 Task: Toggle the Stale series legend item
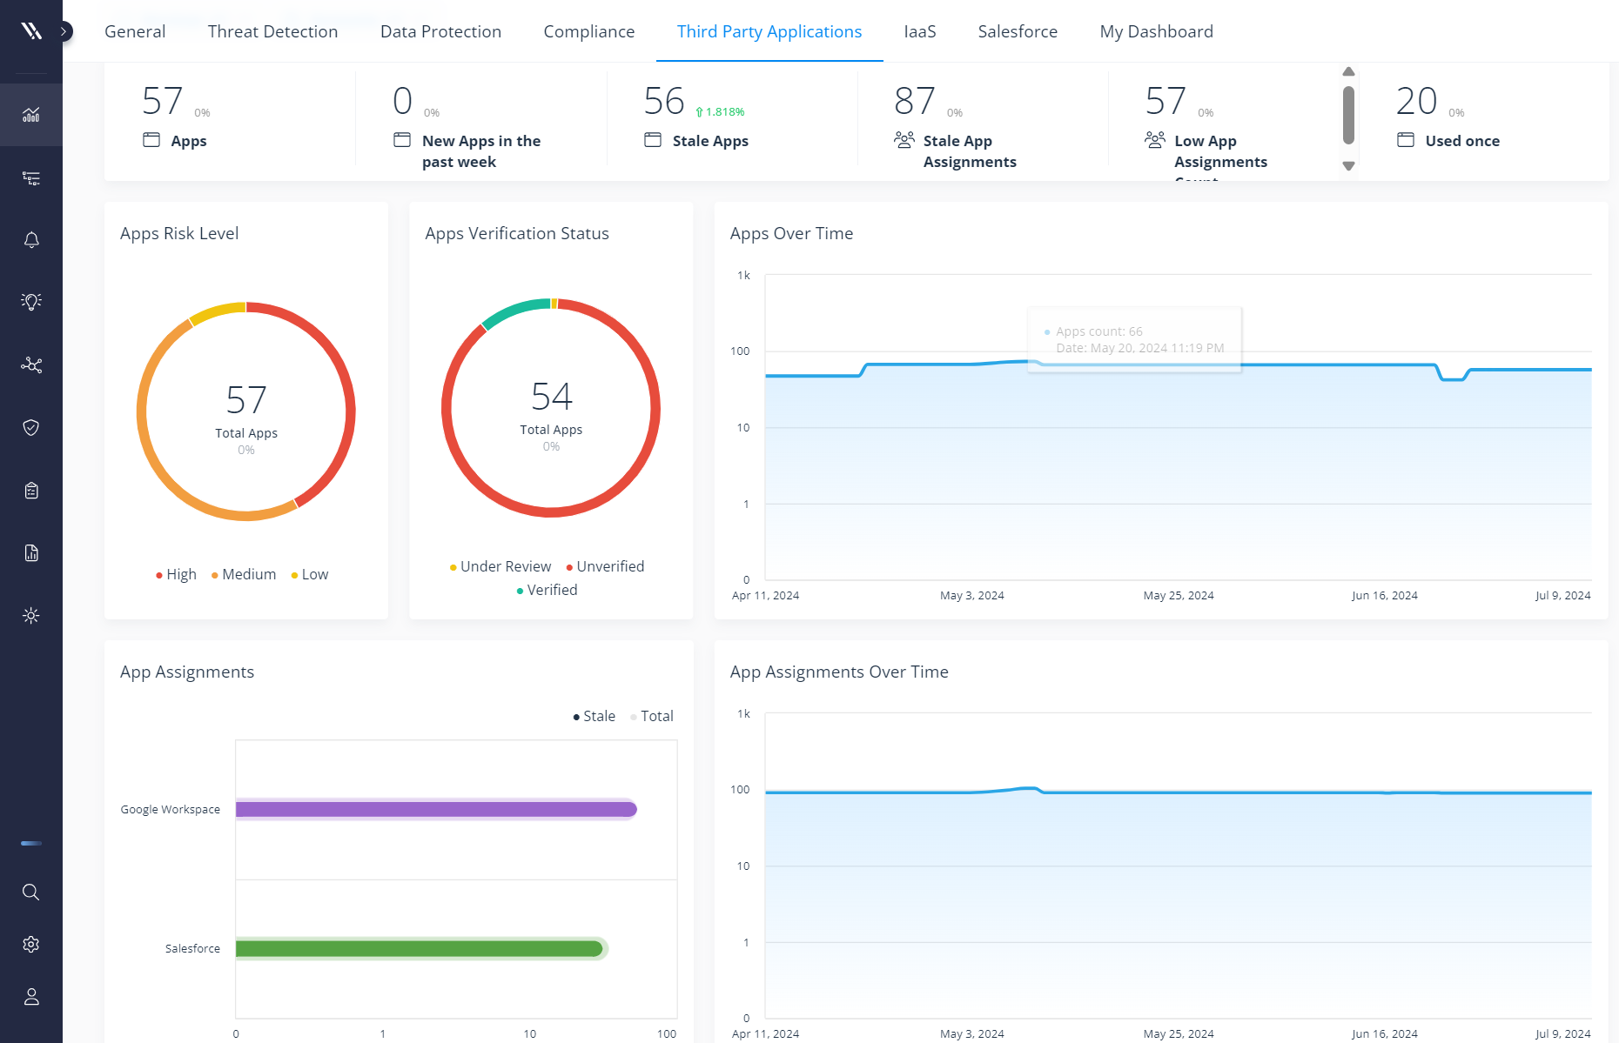(x=595, y=716)
